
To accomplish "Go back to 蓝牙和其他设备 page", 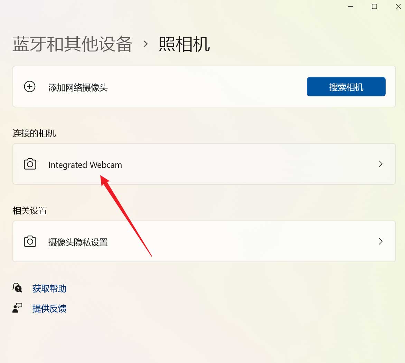I will [73, 45].
